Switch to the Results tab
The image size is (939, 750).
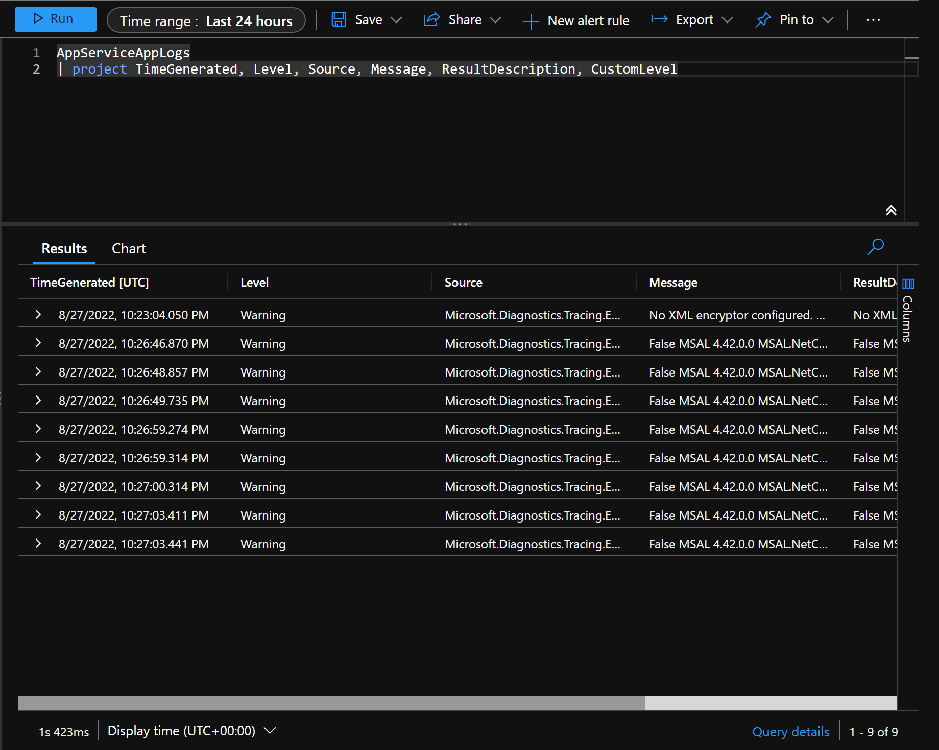[x=64, y=249]
